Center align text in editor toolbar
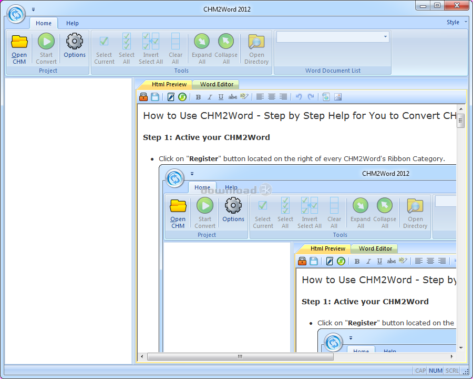 point(272,97)
